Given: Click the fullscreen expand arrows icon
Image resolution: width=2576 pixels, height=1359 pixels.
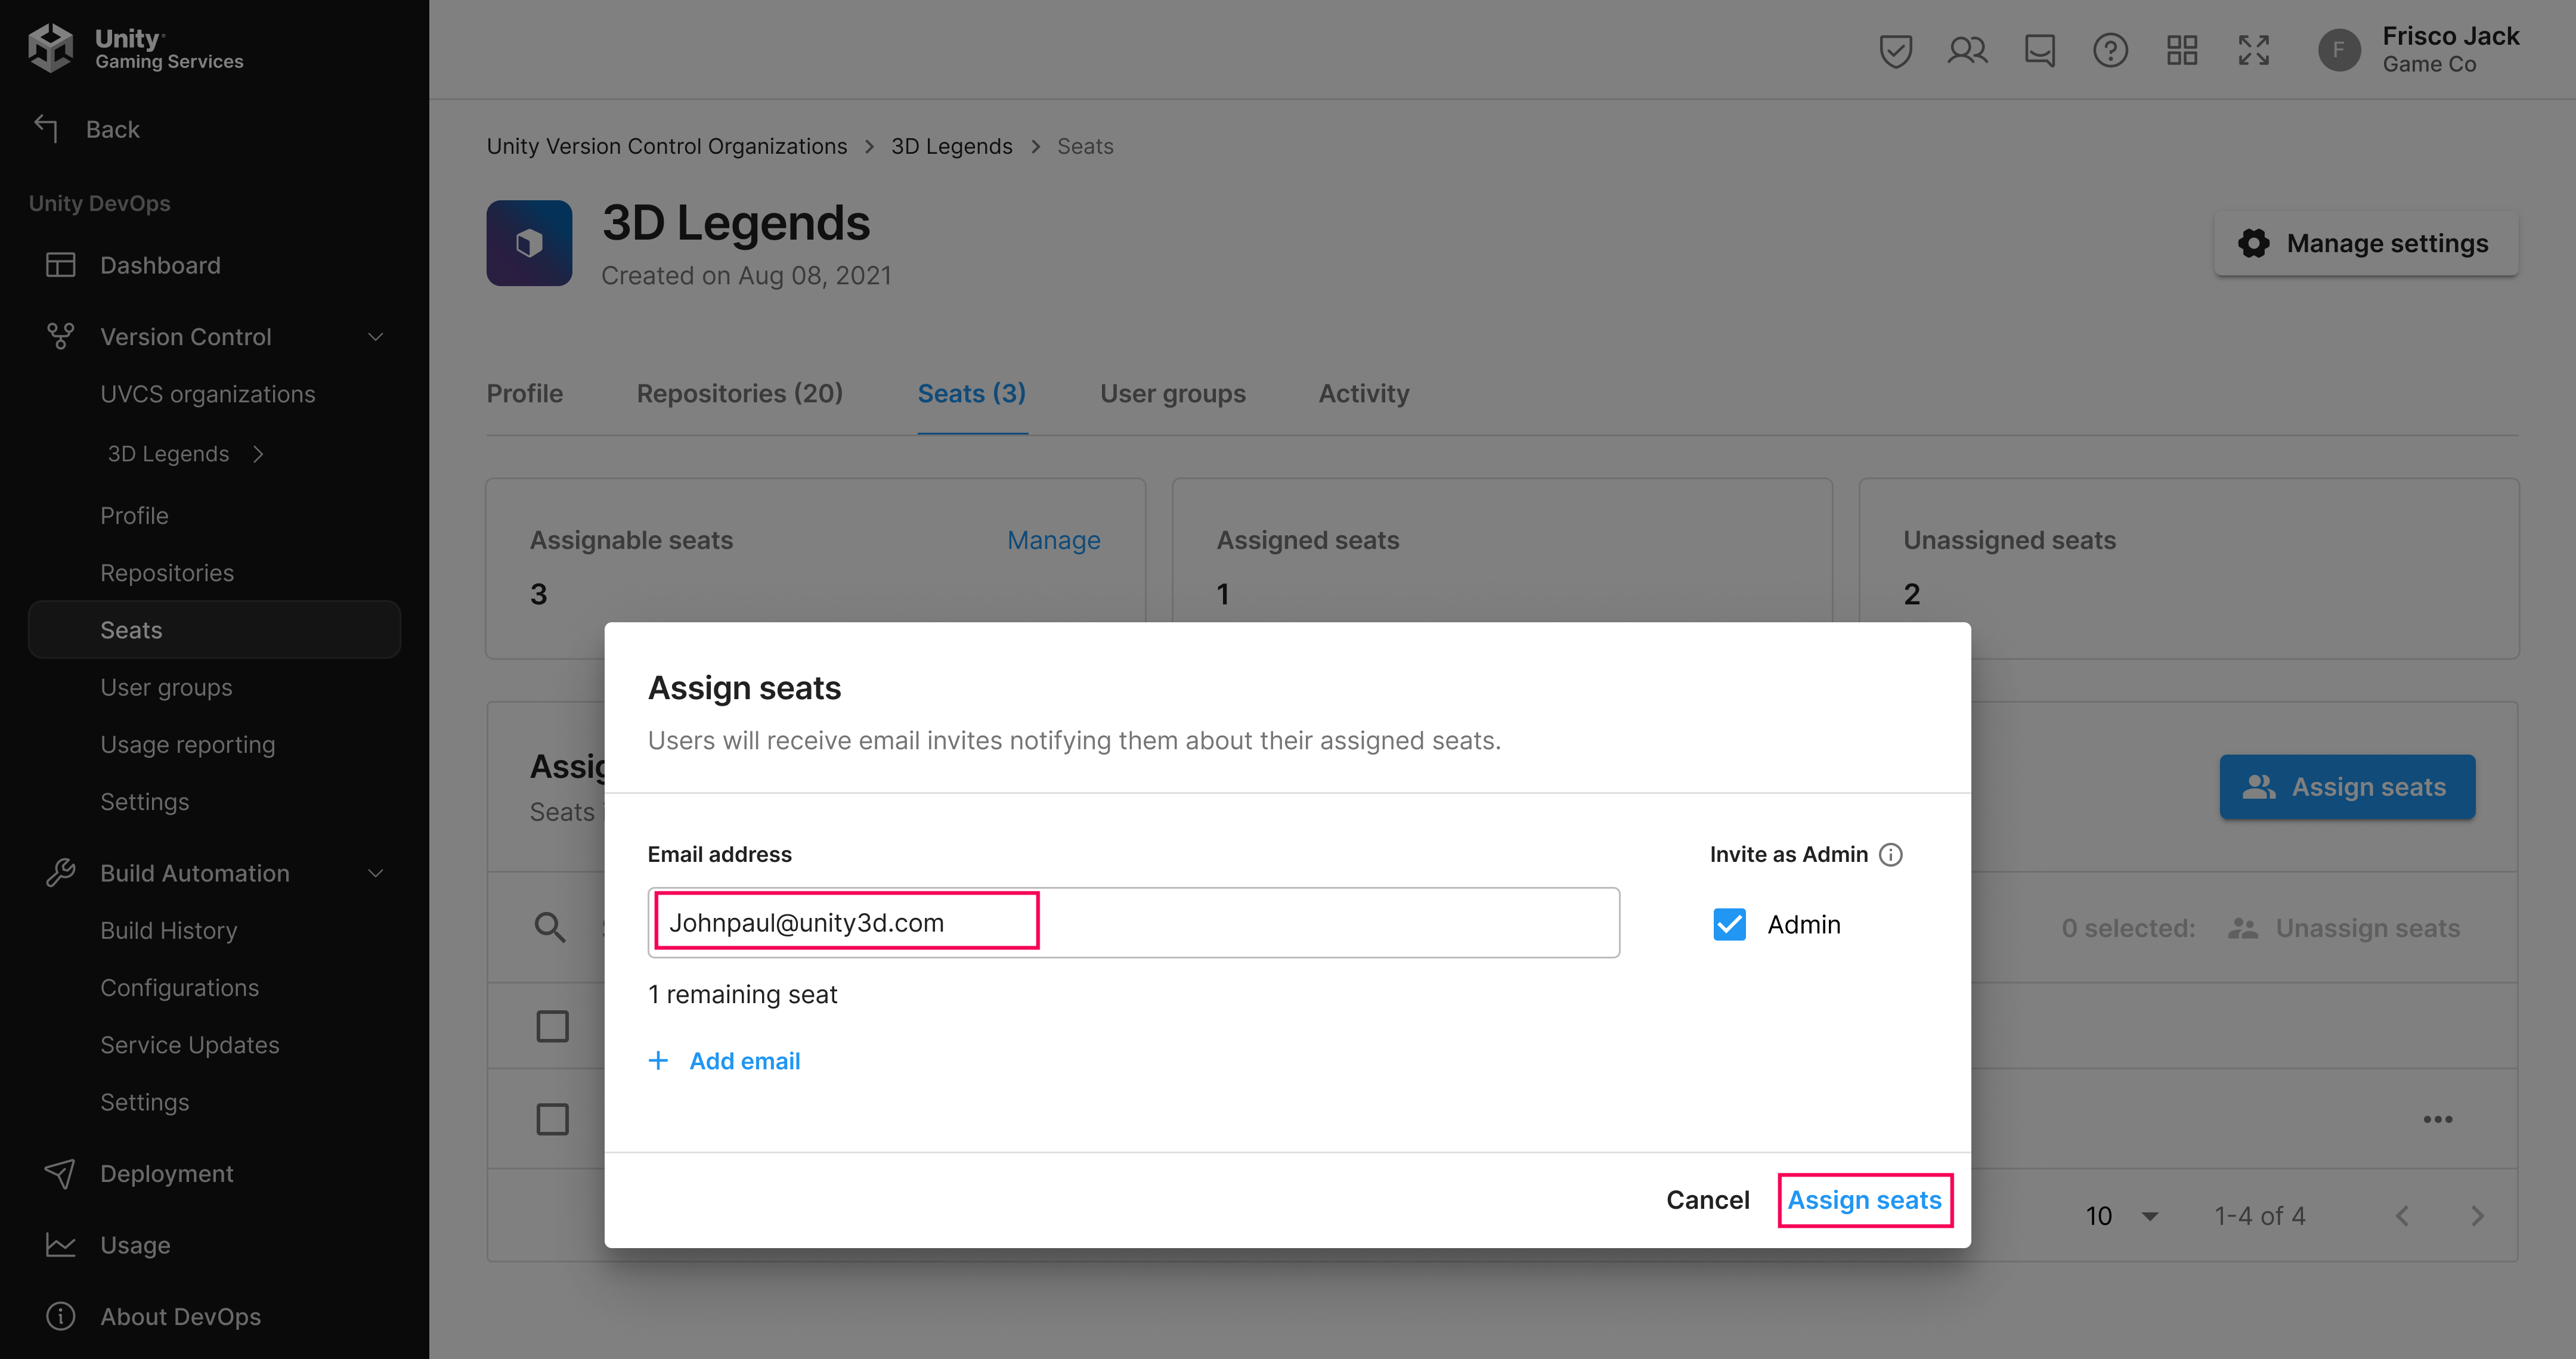Looking at the screenshot, I should point(2254,50).
